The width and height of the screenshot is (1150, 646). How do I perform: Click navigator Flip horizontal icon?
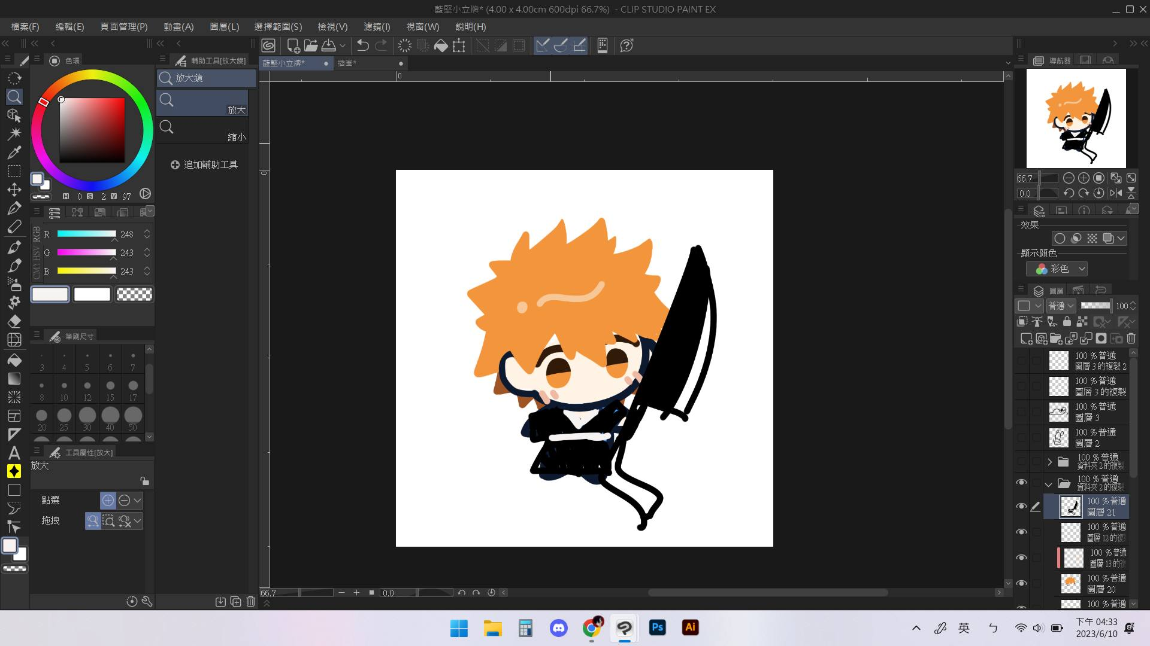click(1116, 193)
